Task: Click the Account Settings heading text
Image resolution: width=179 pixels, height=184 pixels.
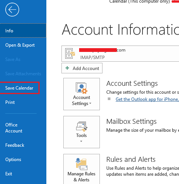Action: (132, 84)
